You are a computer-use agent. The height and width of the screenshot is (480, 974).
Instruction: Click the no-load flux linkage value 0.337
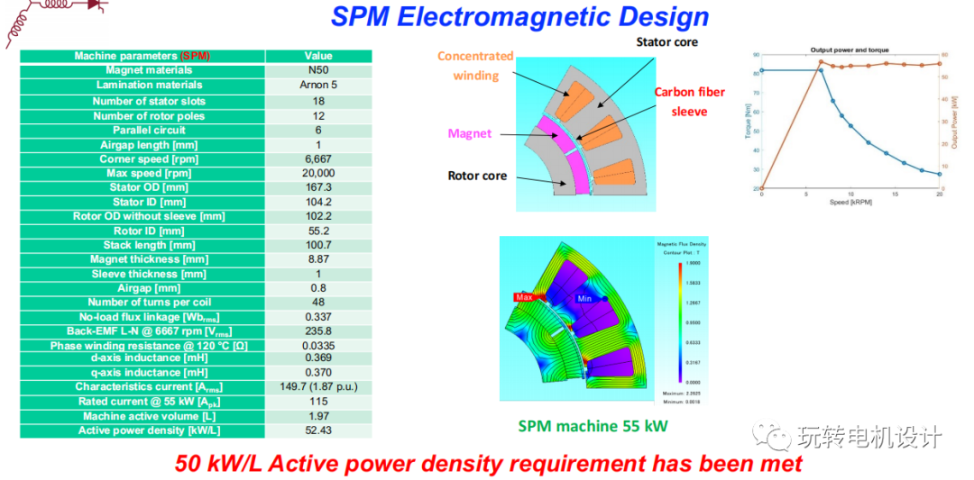click(x=318, y=318)
